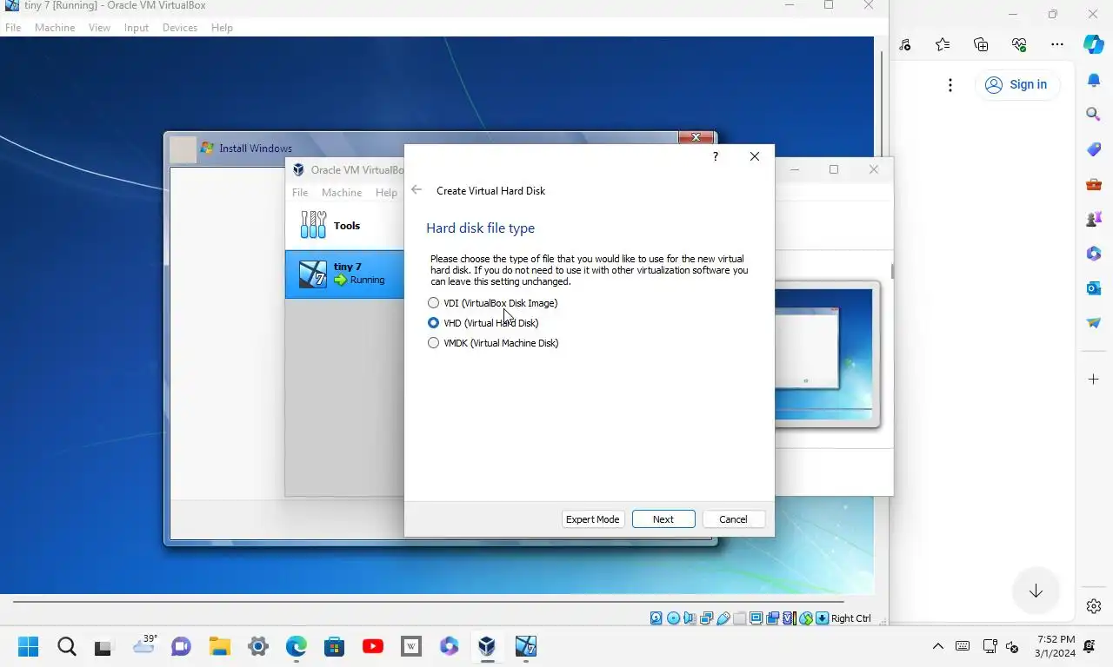Image resolution: width=1113 pixels, height=667 pixels.
Task: Select the VHD (Virtual Hard Disk) option
Action: 483,323
